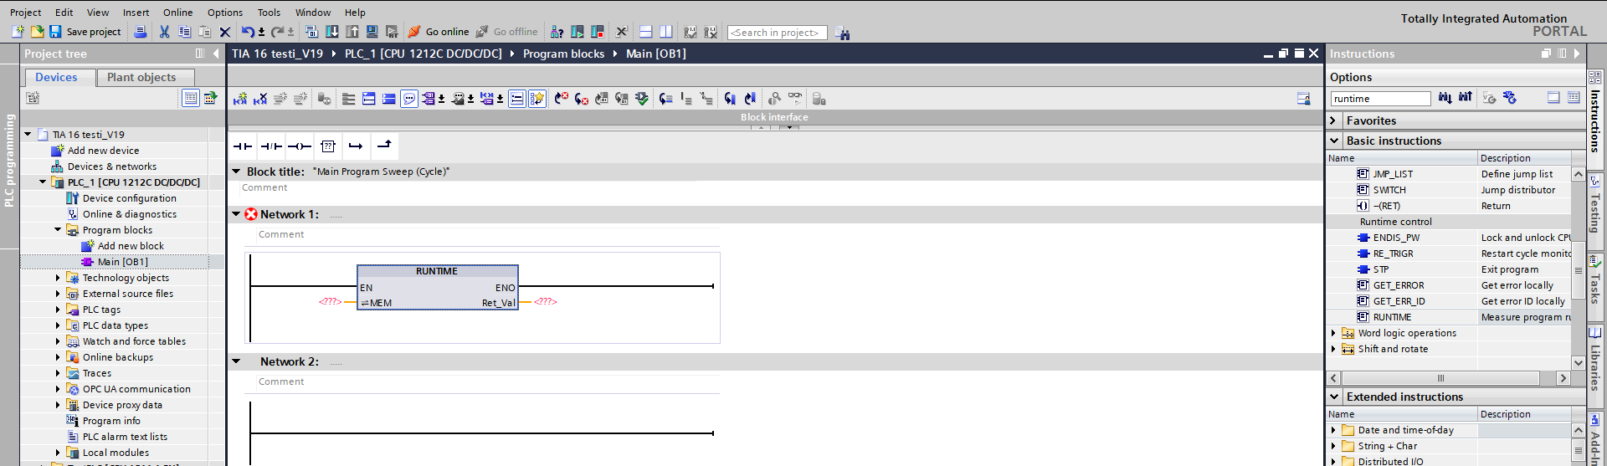Collapse the Project tree panel
Viewport: 1607px width, 466px height.
pos(216,54)
